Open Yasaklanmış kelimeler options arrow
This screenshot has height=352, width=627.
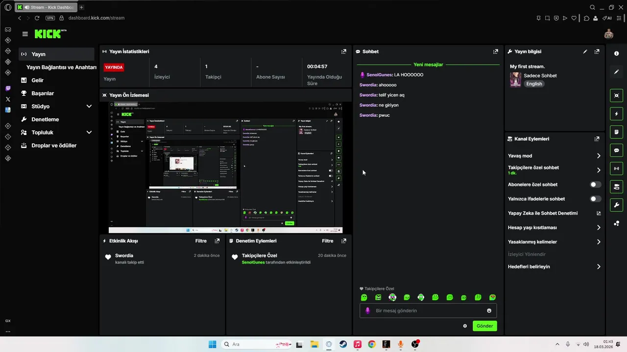click(x=599, y=242)
